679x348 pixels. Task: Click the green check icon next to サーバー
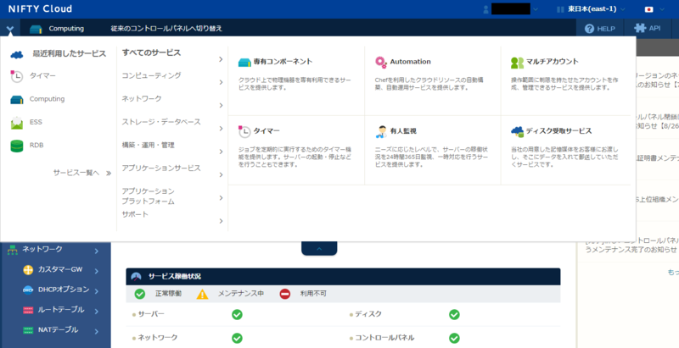237,314
